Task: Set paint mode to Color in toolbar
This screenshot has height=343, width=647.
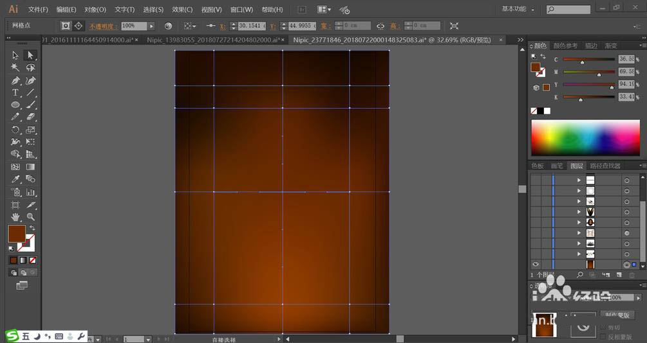Action: click(14, 260)
